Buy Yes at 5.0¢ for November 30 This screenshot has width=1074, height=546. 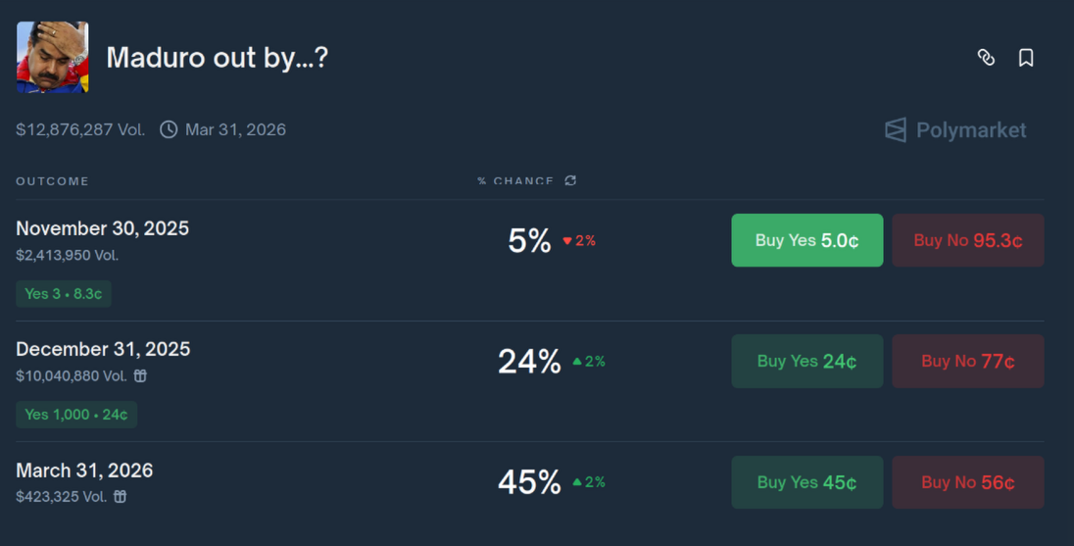806,240
